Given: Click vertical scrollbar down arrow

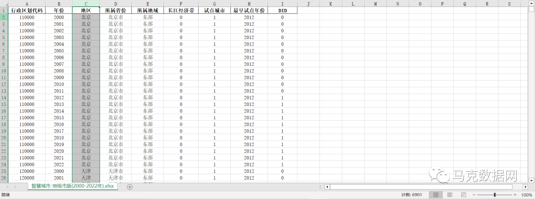Looking at the screenshot, I should pos(532,180).
